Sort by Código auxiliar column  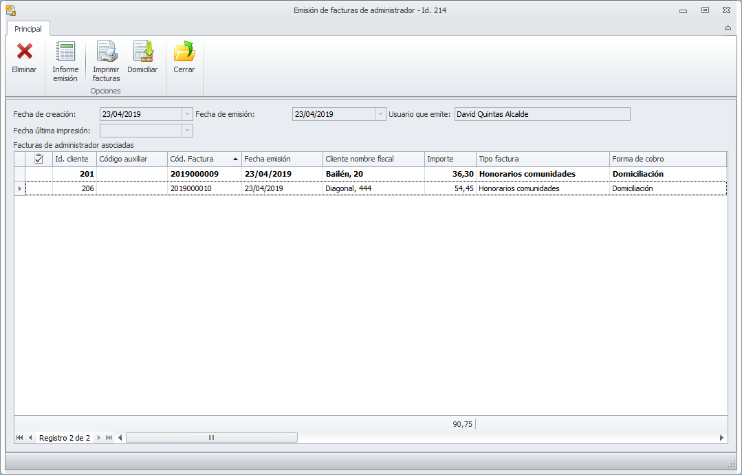(132, 159)
